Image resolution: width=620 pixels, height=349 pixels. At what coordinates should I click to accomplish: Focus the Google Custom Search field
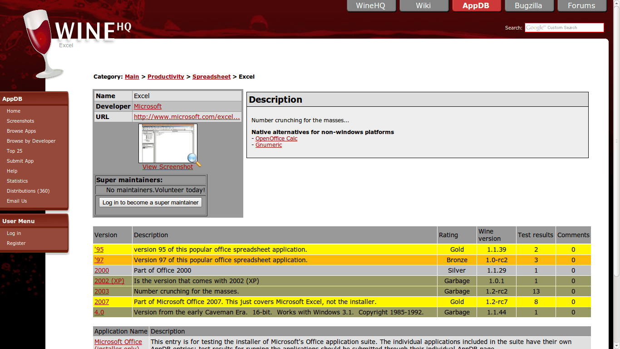tap(564, 28)
